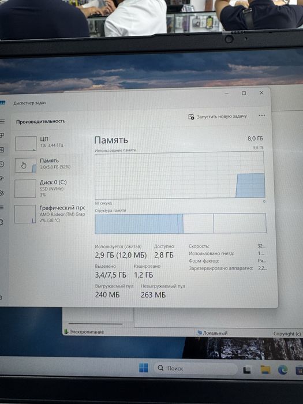Click the Диспетчер задач window title
Image resolution: width=303 pixels, height=404 pixels.
tap(30, 103)
